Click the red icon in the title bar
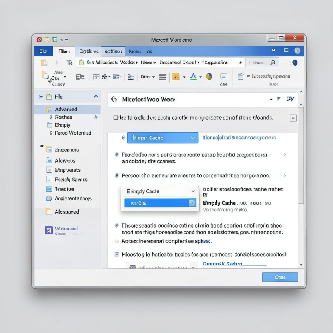Screen dimensions: 333x333 [39, 39]
